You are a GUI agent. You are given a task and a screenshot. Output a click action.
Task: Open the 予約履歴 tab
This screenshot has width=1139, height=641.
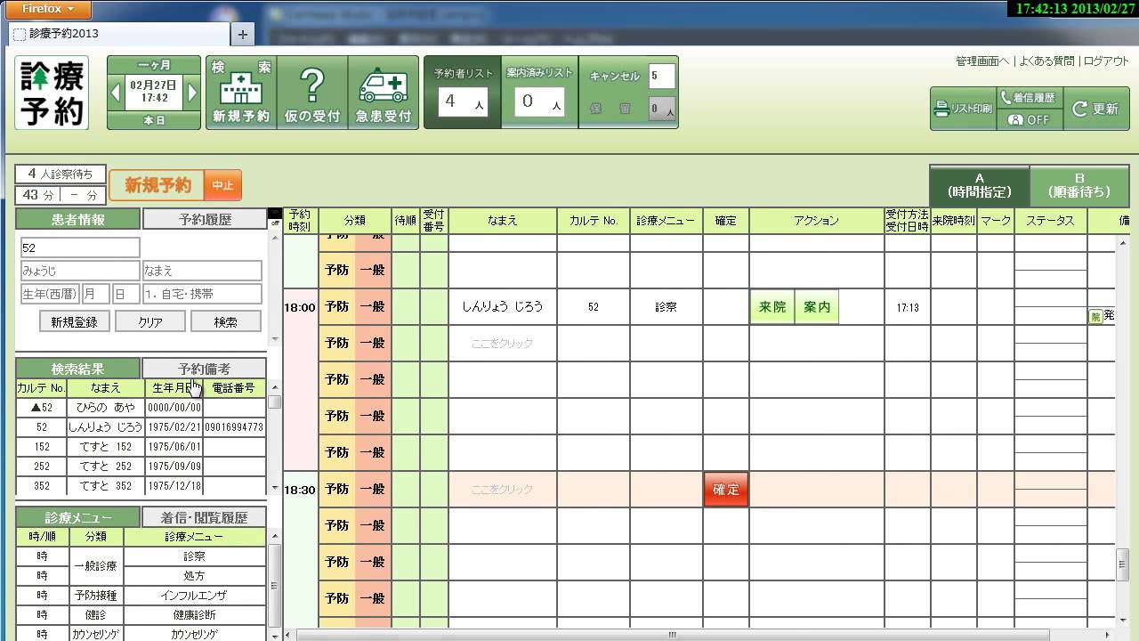pos(205,219)
